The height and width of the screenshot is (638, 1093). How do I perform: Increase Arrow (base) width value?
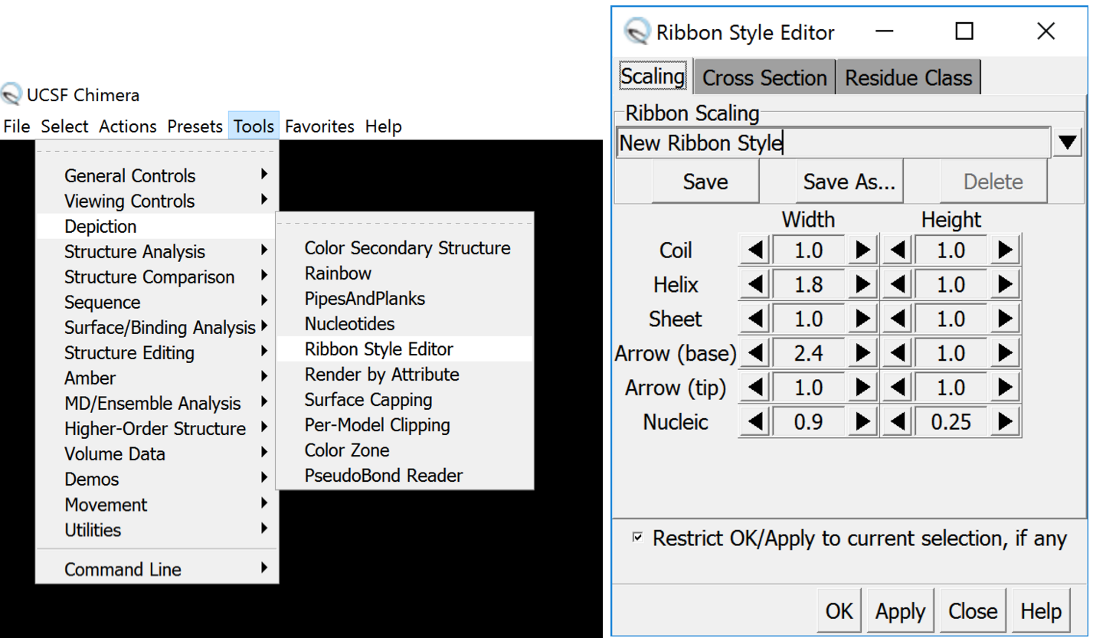[862, 353]
